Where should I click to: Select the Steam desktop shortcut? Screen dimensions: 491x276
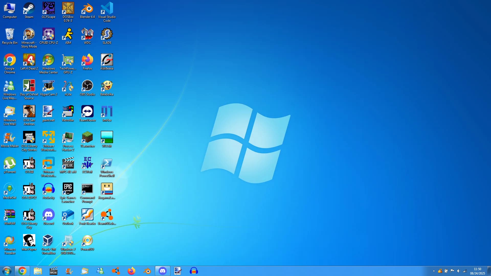click(29, 9)
